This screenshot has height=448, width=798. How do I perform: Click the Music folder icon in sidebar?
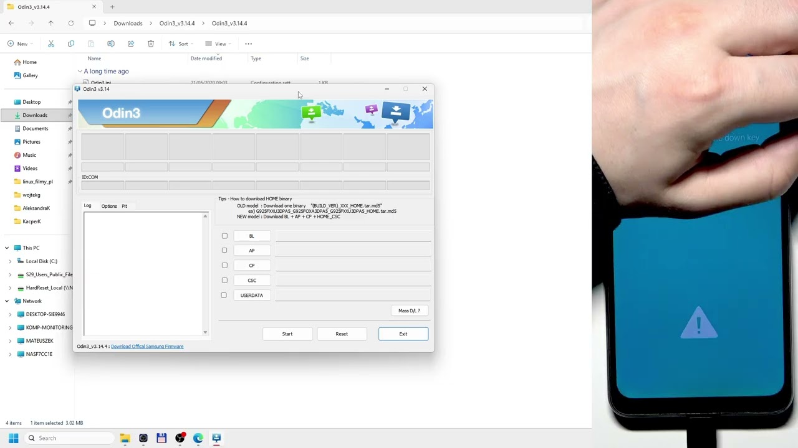[17, 155]
